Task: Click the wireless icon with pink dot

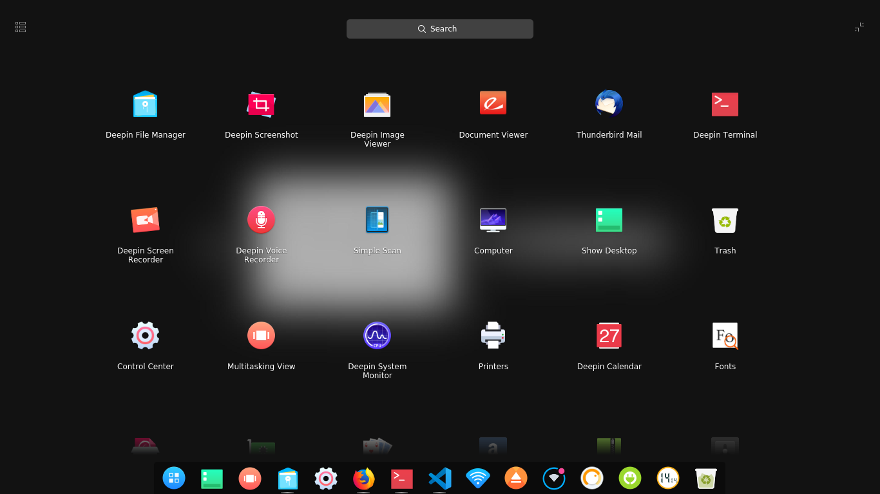Action: click(x=554, y=478)
